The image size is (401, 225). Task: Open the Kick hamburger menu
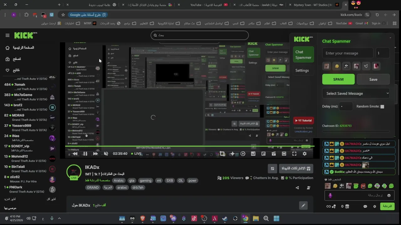pos(8,35)
